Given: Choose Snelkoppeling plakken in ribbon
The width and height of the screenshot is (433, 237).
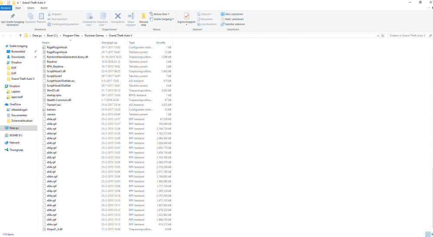Looking at the screenshot, I should 63,24.
